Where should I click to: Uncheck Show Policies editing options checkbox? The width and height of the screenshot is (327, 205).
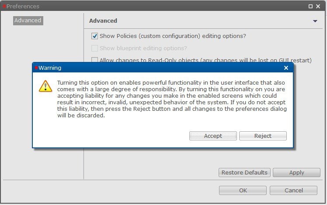coord(94,36)
